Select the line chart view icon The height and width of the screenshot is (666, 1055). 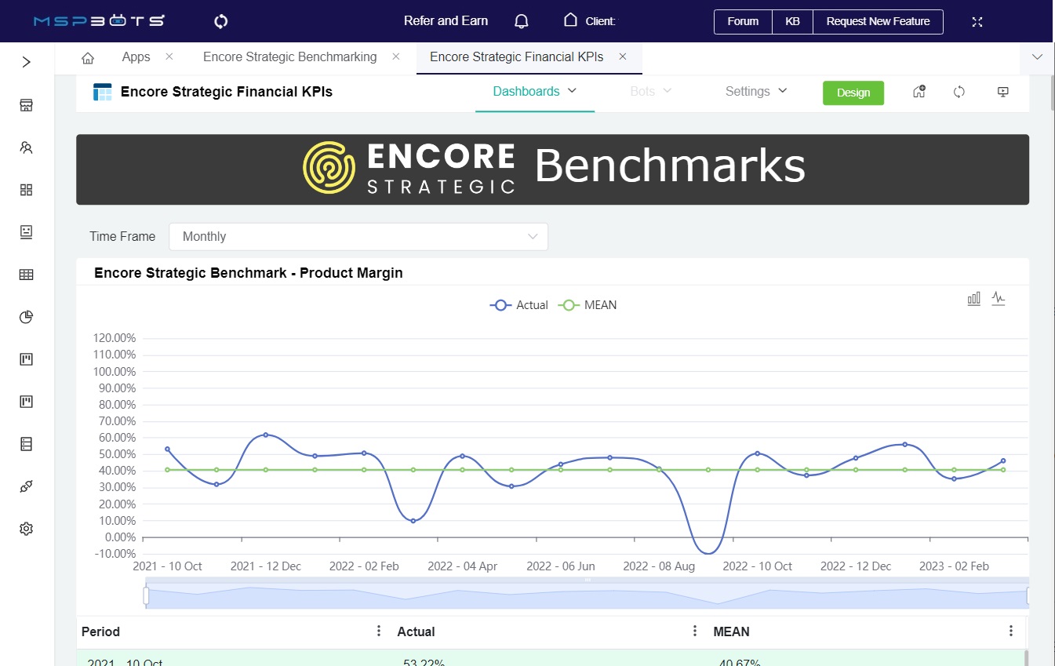click(999, 298)
